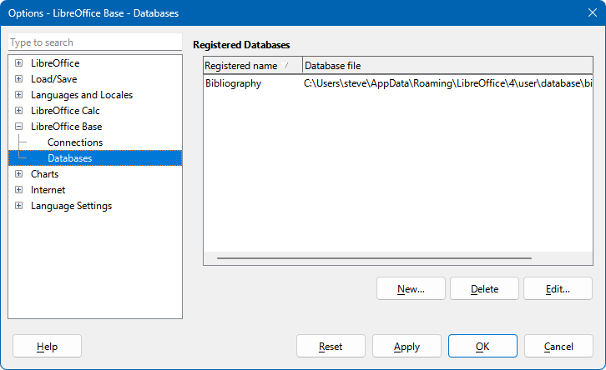Image resolution: width=606 pixels, height=370 pixels.
Task: Open Edit... for the database entry
Action: click(558, 288)
